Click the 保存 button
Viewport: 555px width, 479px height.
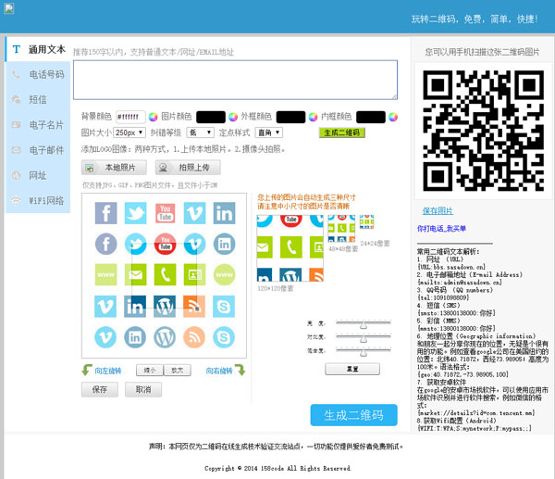100,390
